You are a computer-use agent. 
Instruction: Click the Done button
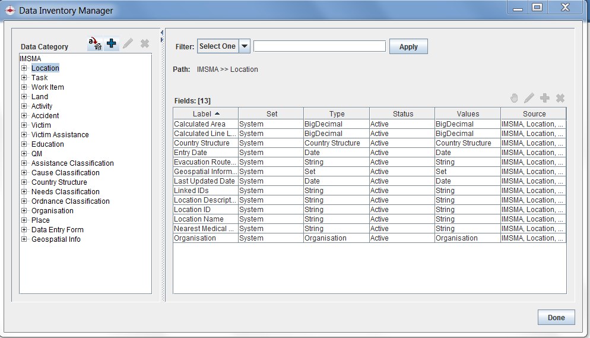(x=556, y=318)
